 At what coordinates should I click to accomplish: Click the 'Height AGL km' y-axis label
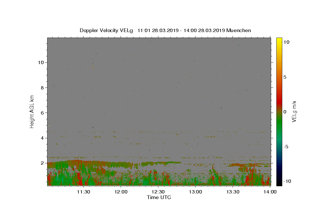click(x=32, y=111)
